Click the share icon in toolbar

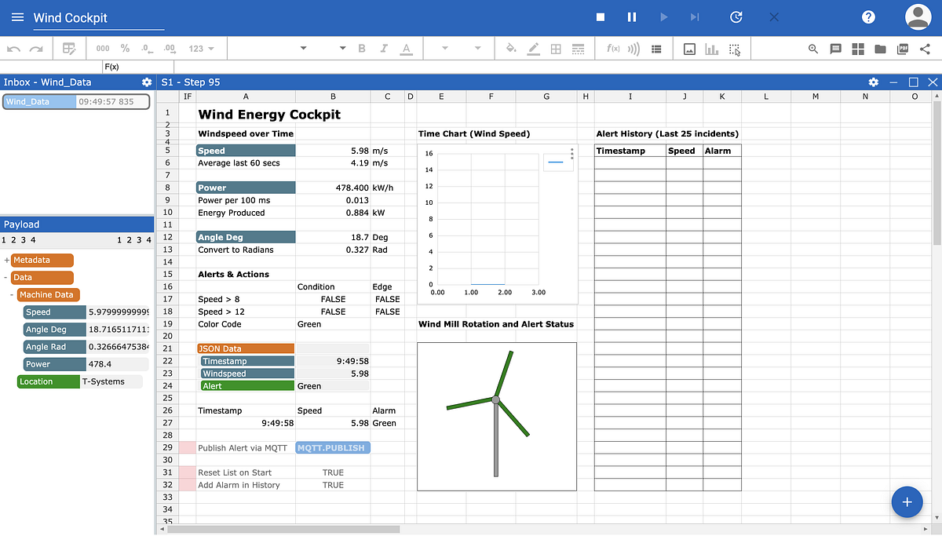click(925, 49)
